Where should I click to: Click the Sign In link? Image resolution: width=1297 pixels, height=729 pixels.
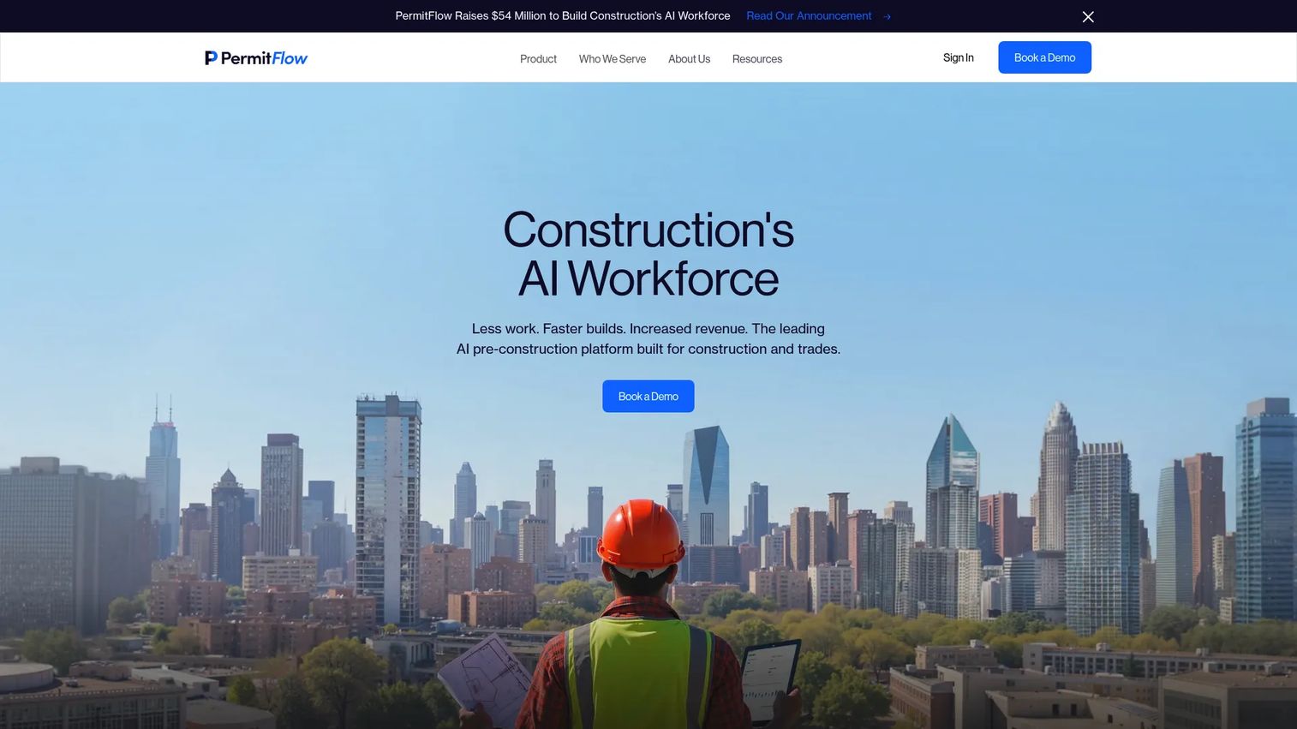point(958,58)
